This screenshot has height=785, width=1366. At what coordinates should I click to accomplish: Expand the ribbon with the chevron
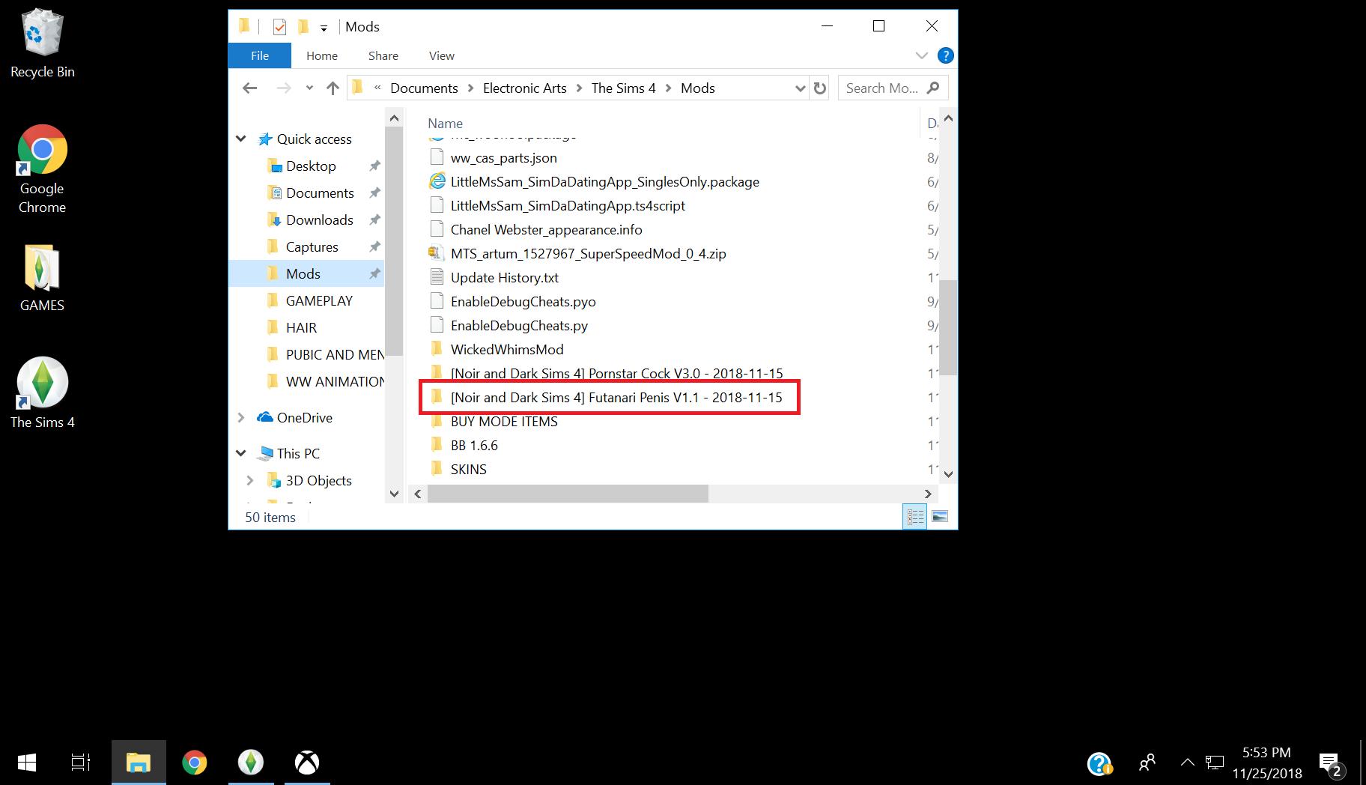click(x=922, y=55)
